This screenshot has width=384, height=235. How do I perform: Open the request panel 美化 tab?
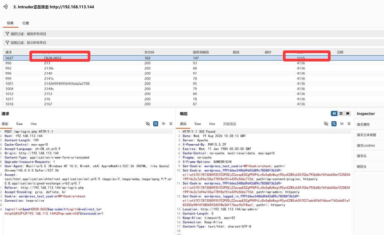point(5,124)
